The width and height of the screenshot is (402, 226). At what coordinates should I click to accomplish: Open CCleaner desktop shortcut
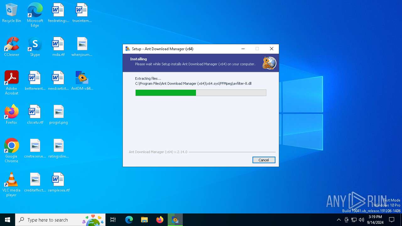pyautogui.click(x=12, y=47)
